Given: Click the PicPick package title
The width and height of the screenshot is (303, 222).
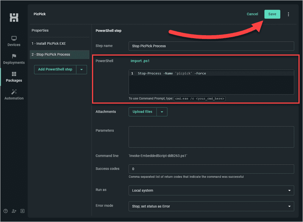Looking at the screenshot, I should (x=40, y=14).
